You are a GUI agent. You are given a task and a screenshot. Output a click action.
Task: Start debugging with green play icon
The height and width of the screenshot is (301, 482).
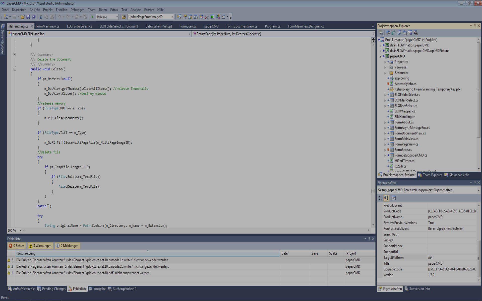coord(92,17)
